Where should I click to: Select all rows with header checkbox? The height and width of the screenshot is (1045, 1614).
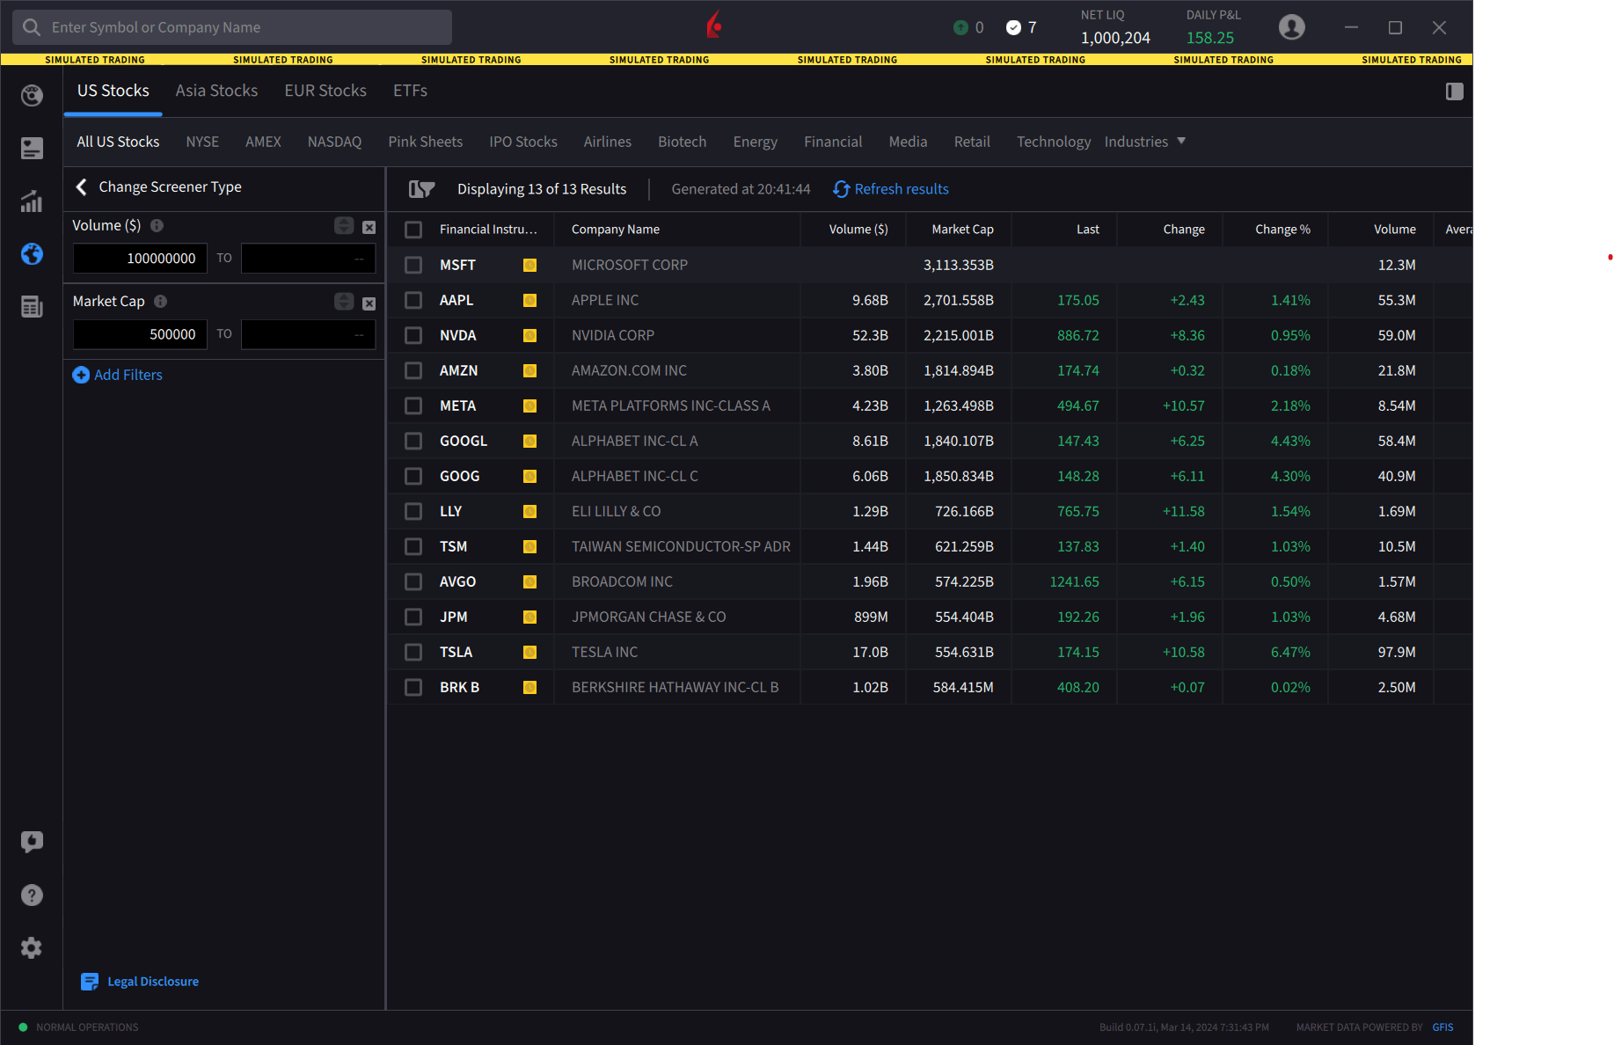pyautogui.click(x=413, y=230)
